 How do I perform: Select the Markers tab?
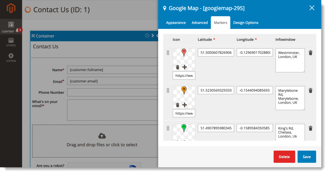coord(220,23)
